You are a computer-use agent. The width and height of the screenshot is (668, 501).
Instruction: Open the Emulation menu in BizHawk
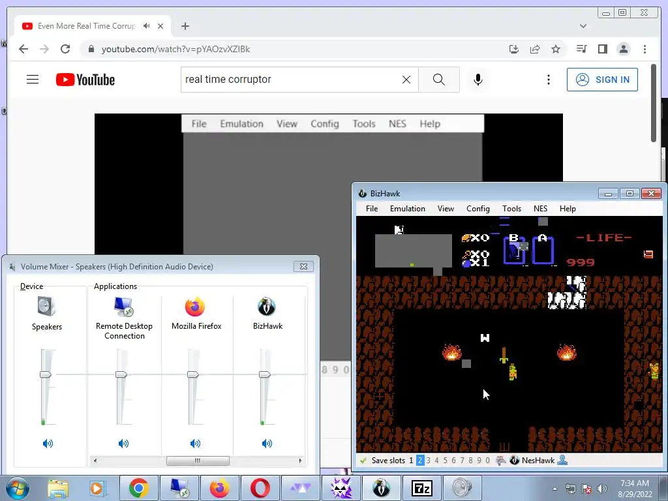click(407, 208)
